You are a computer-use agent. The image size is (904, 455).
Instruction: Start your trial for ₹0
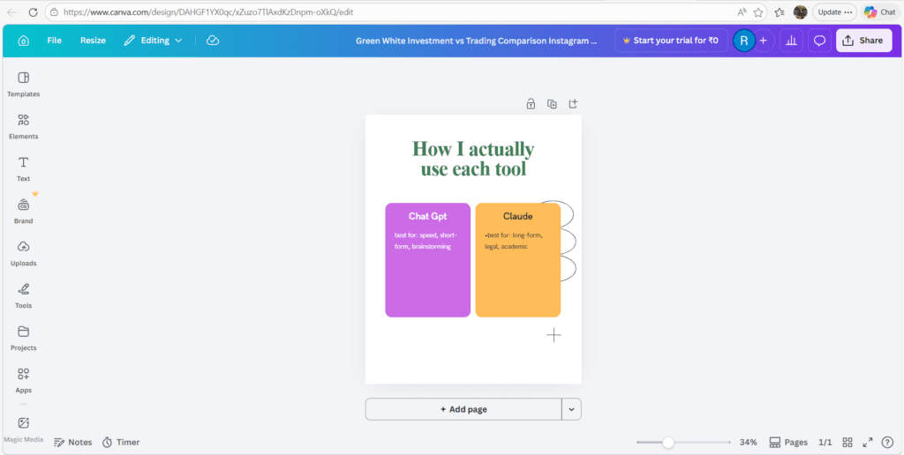pyautogui.click(x=671, y=41)
